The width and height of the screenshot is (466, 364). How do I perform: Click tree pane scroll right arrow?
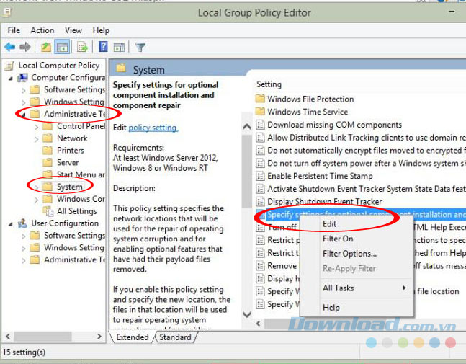tap(99, 337)
